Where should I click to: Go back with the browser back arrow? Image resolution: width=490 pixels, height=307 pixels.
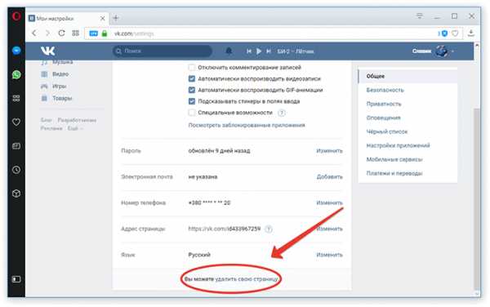34,33
